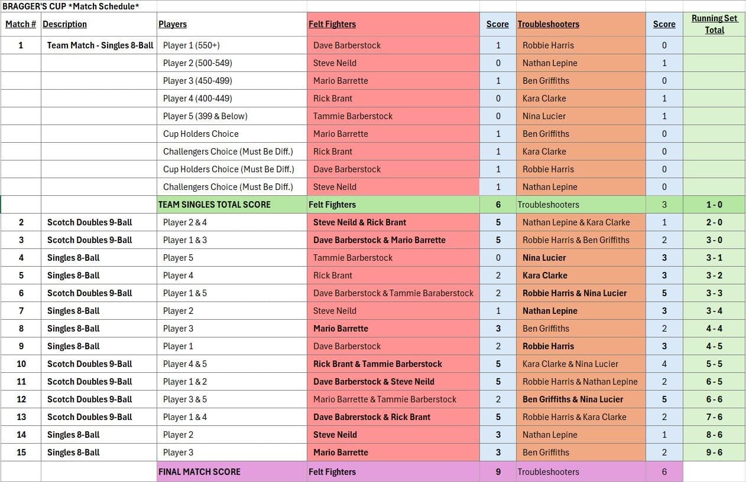This screenshot has height=482, width=746.
Task: Click the "Player 1 & 4" cell
Action: pos(232,417)
